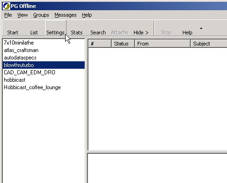This screenshot has width=227, height=183.
Task: Open the Help menu in menu bar
Action: tap(87, 15)
